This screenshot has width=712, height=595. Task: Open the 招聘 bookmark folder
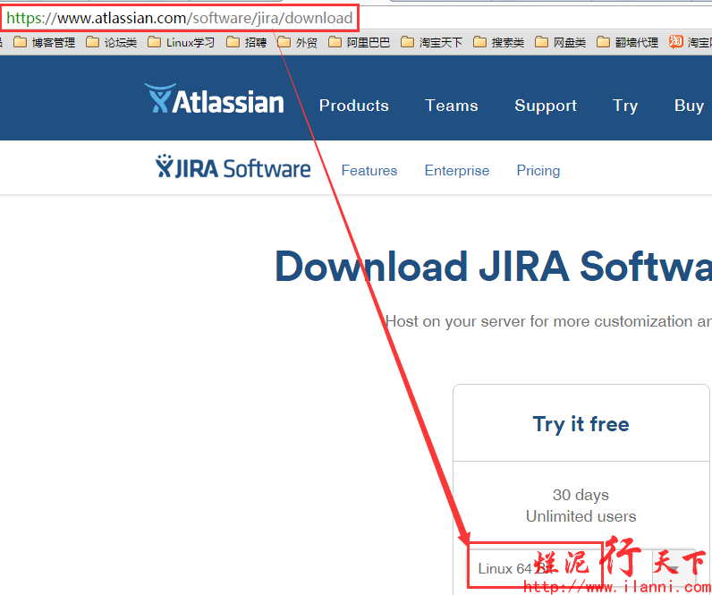(247, 42)
